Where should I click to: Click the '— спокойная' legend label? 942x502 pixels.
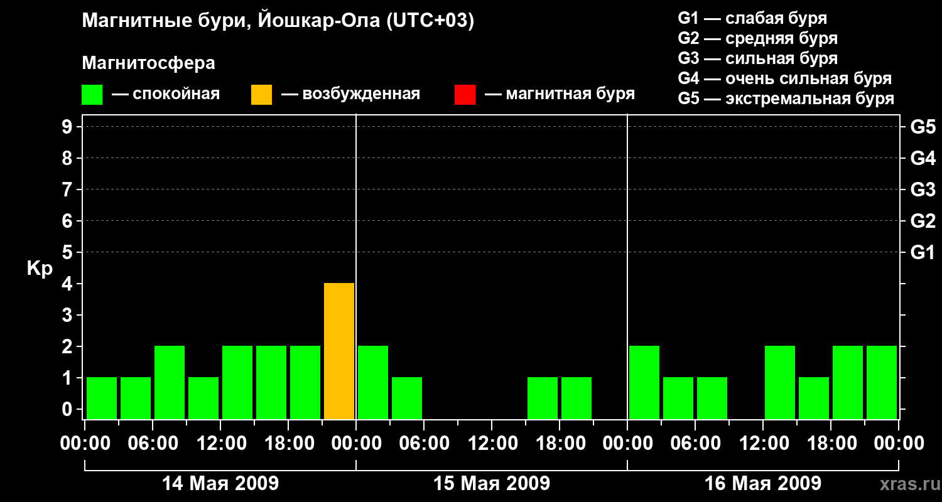[166, 94]
